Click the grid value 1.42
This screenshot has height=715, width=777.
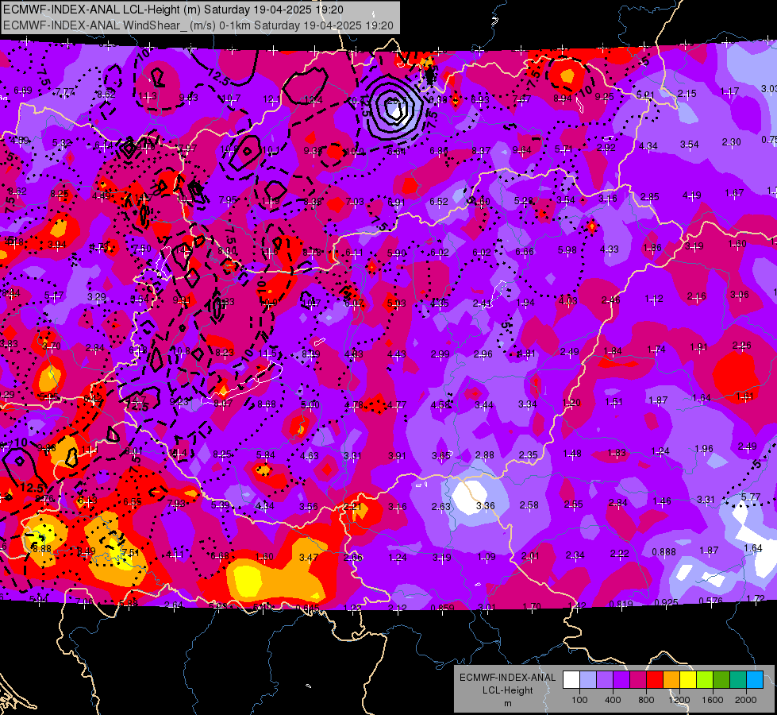pyautogui.click(x=577, y=605)
